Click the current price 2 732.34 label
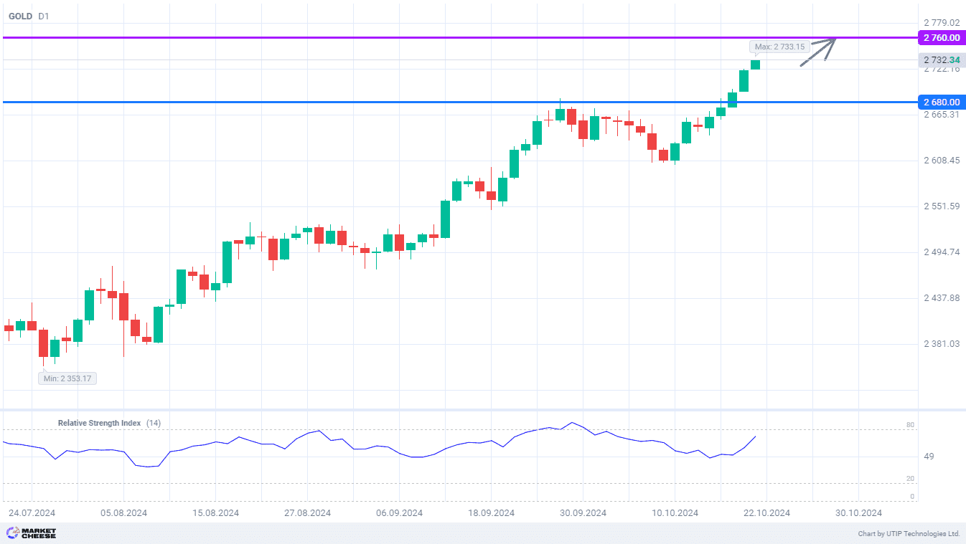Viewport: 966px width, 544px height. (x=942, y=60)
